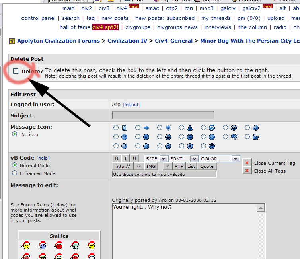Insert the green grinning Santa smiley

pos(75,246)
